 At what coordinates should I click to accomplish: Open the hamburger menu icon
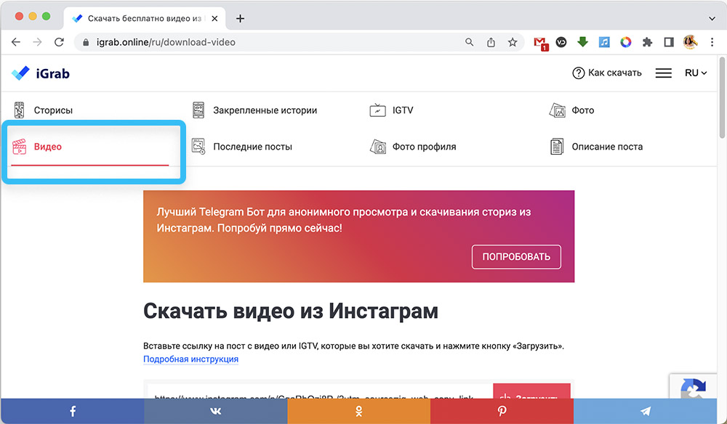pyautogui.click(x=663, y=73)
